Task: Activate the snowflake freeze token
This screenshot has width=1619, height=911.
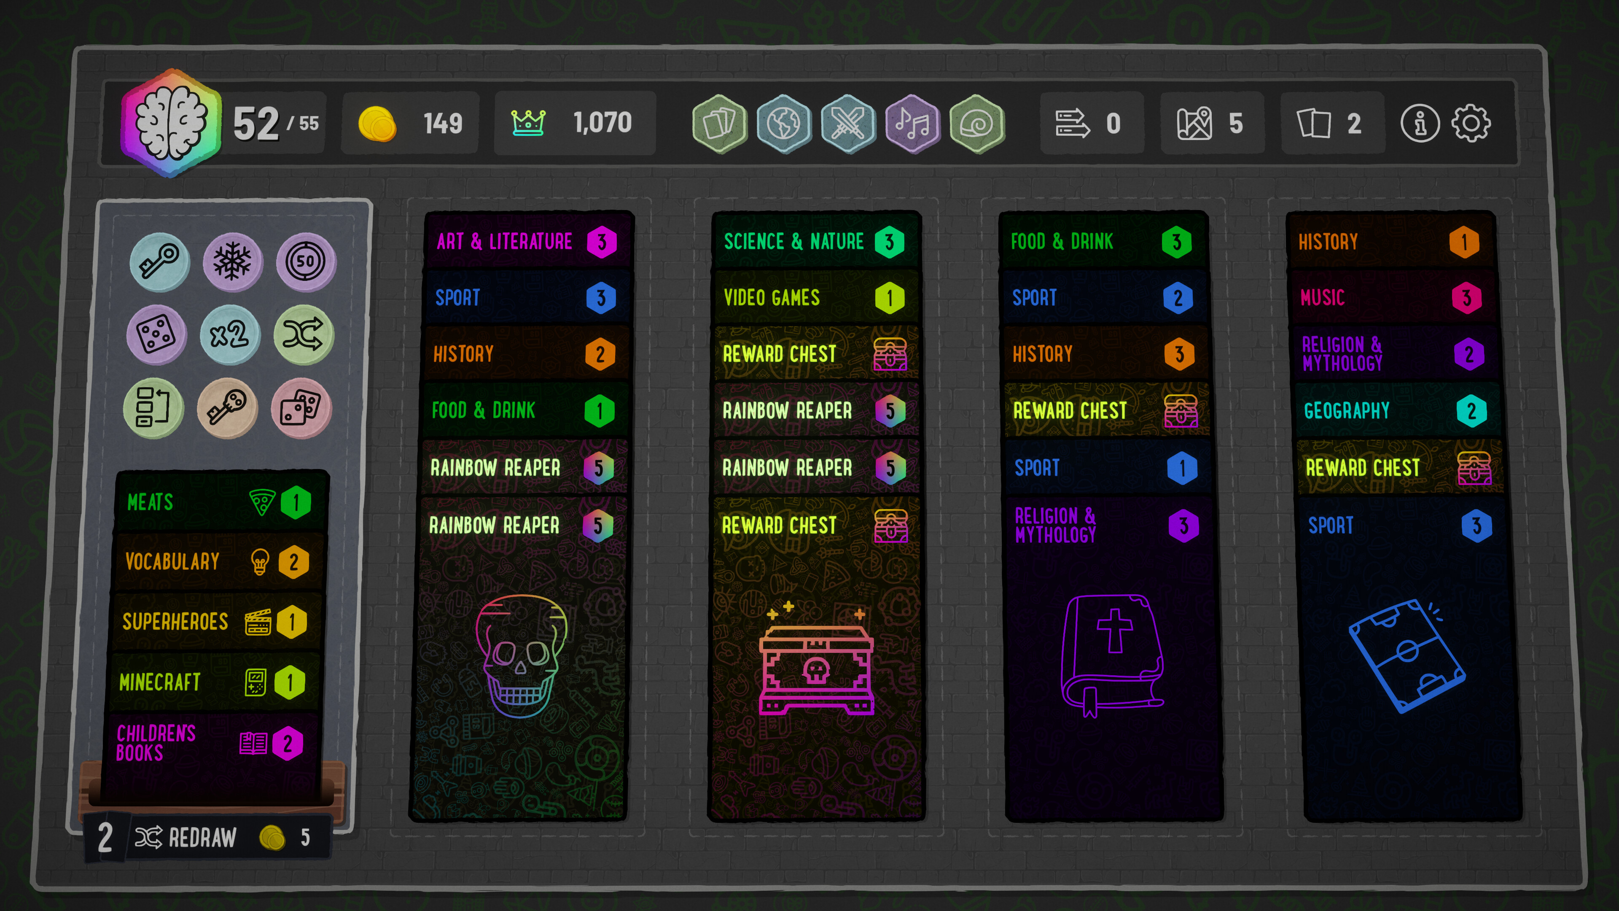Action: click(232, 261)
